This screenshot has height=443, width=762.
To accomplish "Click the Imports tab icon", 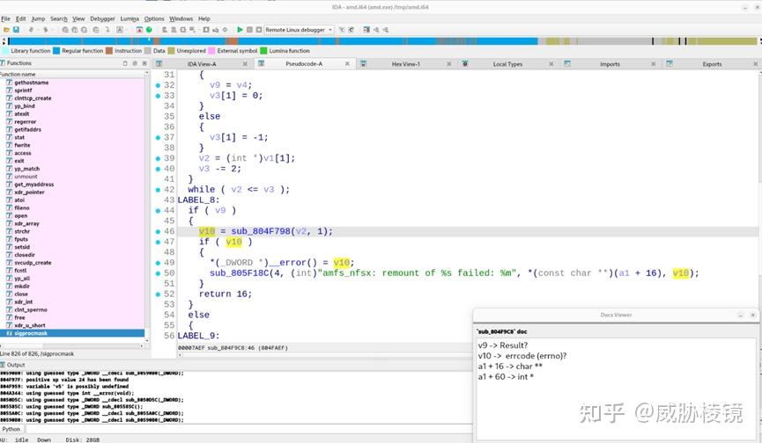I will pyautogui.click(x=567, y=64).
